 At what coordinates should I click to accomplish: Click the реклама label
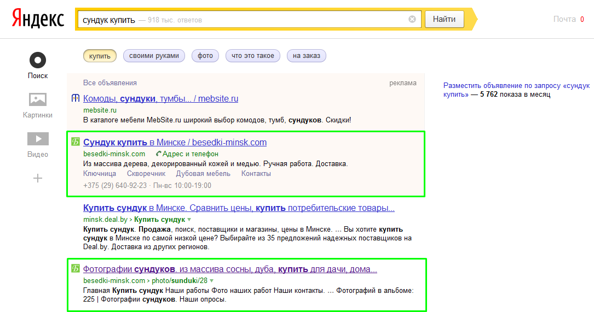point(403,83)
